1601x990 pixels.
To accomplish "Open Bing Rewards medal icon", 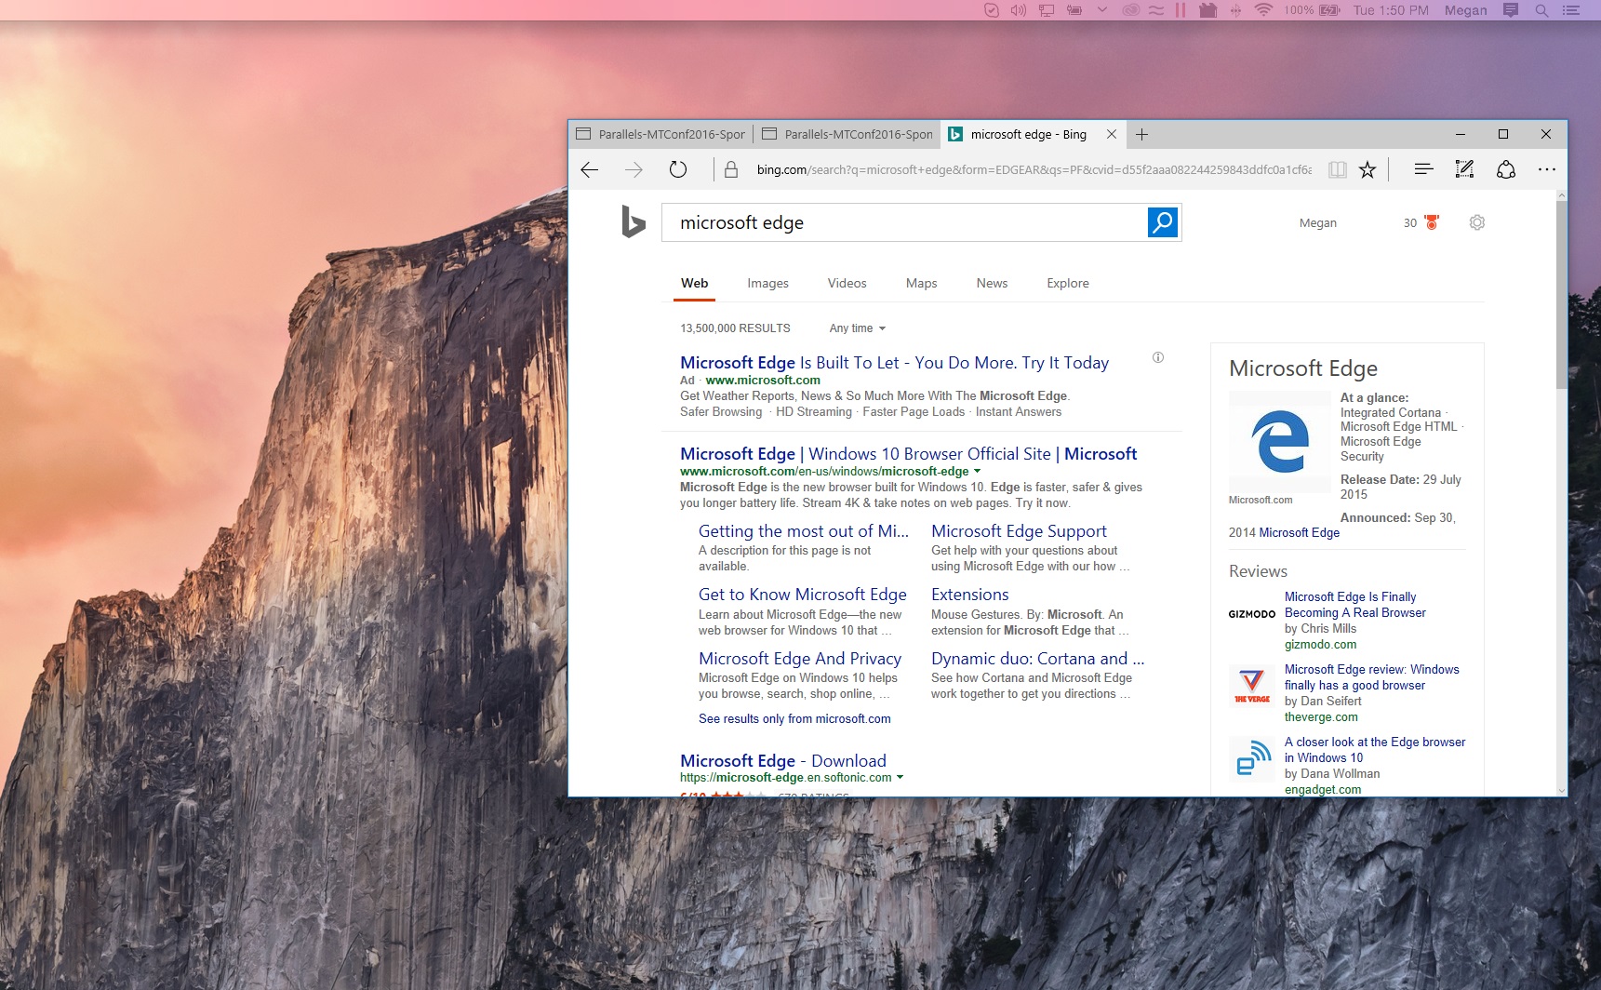I will [1432, 222].
